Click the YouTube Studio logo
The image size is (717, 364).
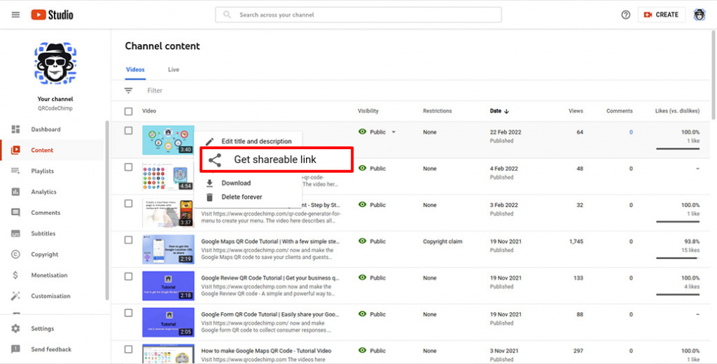(x=52, y=15)
